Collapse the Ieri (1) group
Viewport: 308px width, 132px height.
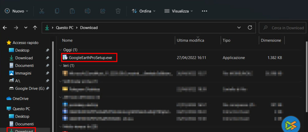click(61, 66)
